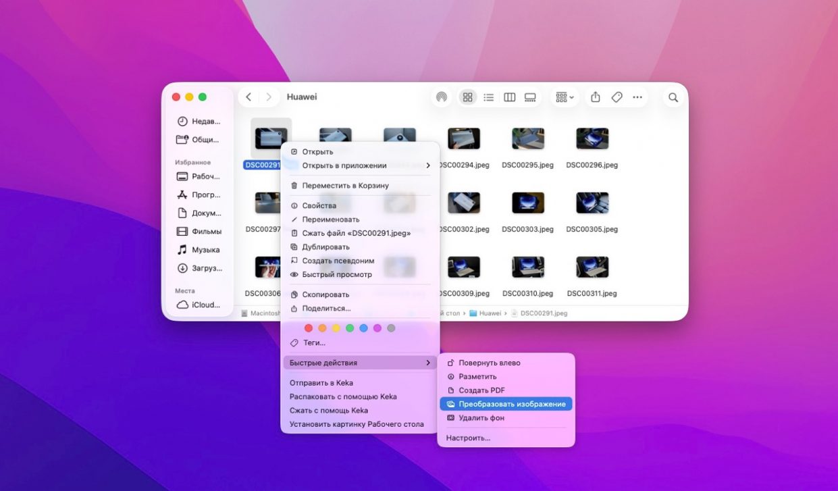
Task: Choose Дублировать in the context menu
Action: point(360,247)
